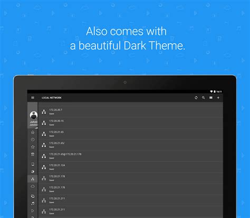Switch view mode with the grid icon
The image size is (250, 218).
(x=211, y=97)
